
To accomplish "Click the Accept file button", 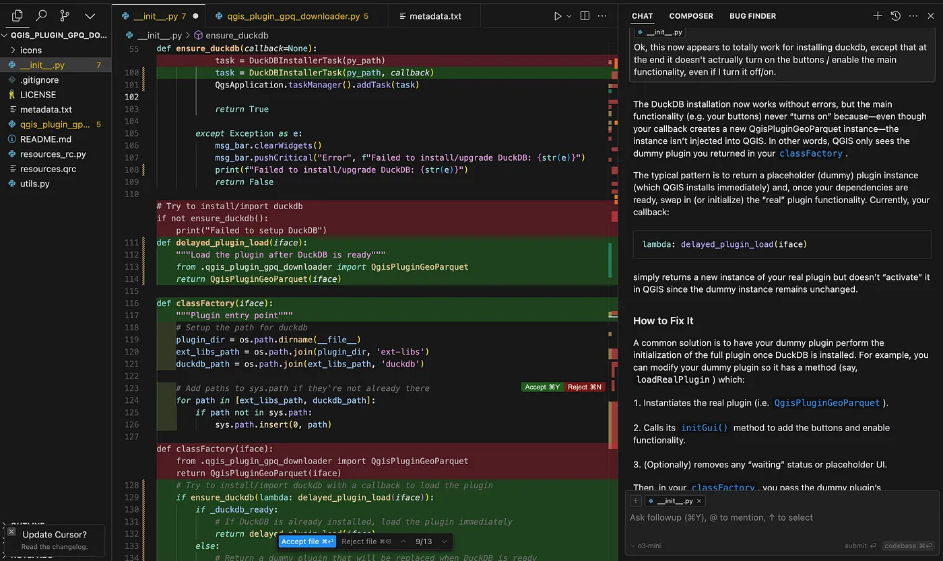I will [x=306, y=541].
